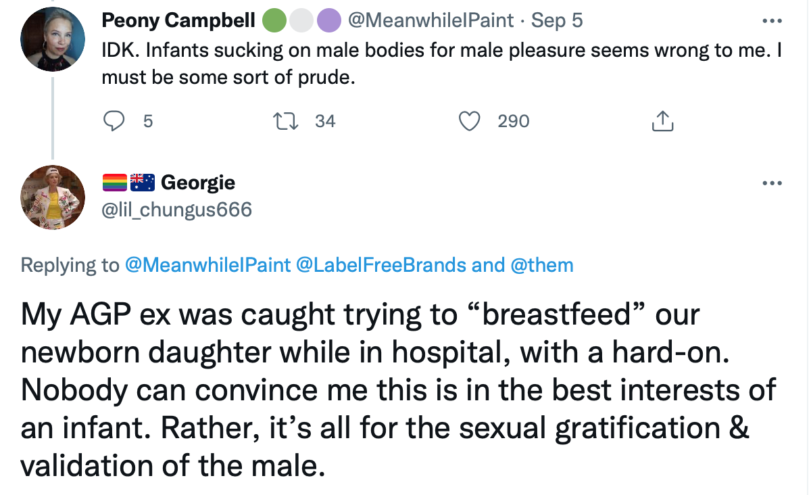Click the Georgie display name
This screenshot has height=495, width=811.
click(198, 183)
